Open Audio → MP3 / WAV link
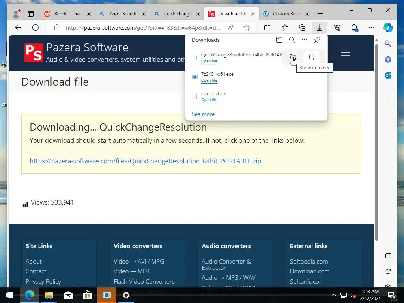This screenshot has height=303, width=404. 228,277
